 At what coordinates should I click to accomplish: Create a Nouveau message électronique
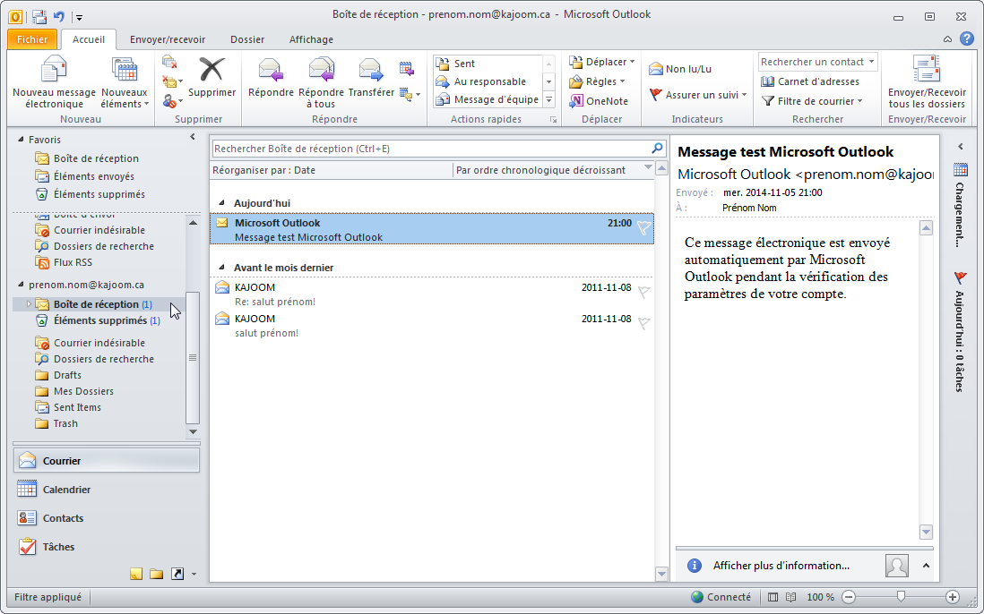click(54, 82)
